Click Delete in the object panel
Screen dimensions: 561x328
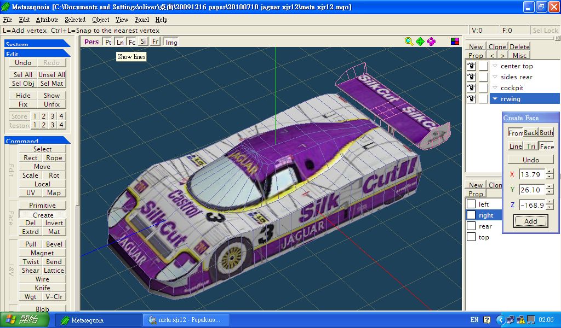(519, 47)
